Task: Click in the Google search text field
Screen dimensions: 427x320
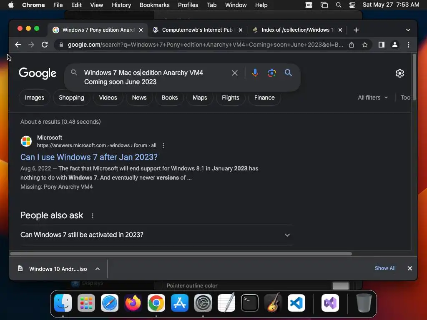Action: tap(155, 77)
